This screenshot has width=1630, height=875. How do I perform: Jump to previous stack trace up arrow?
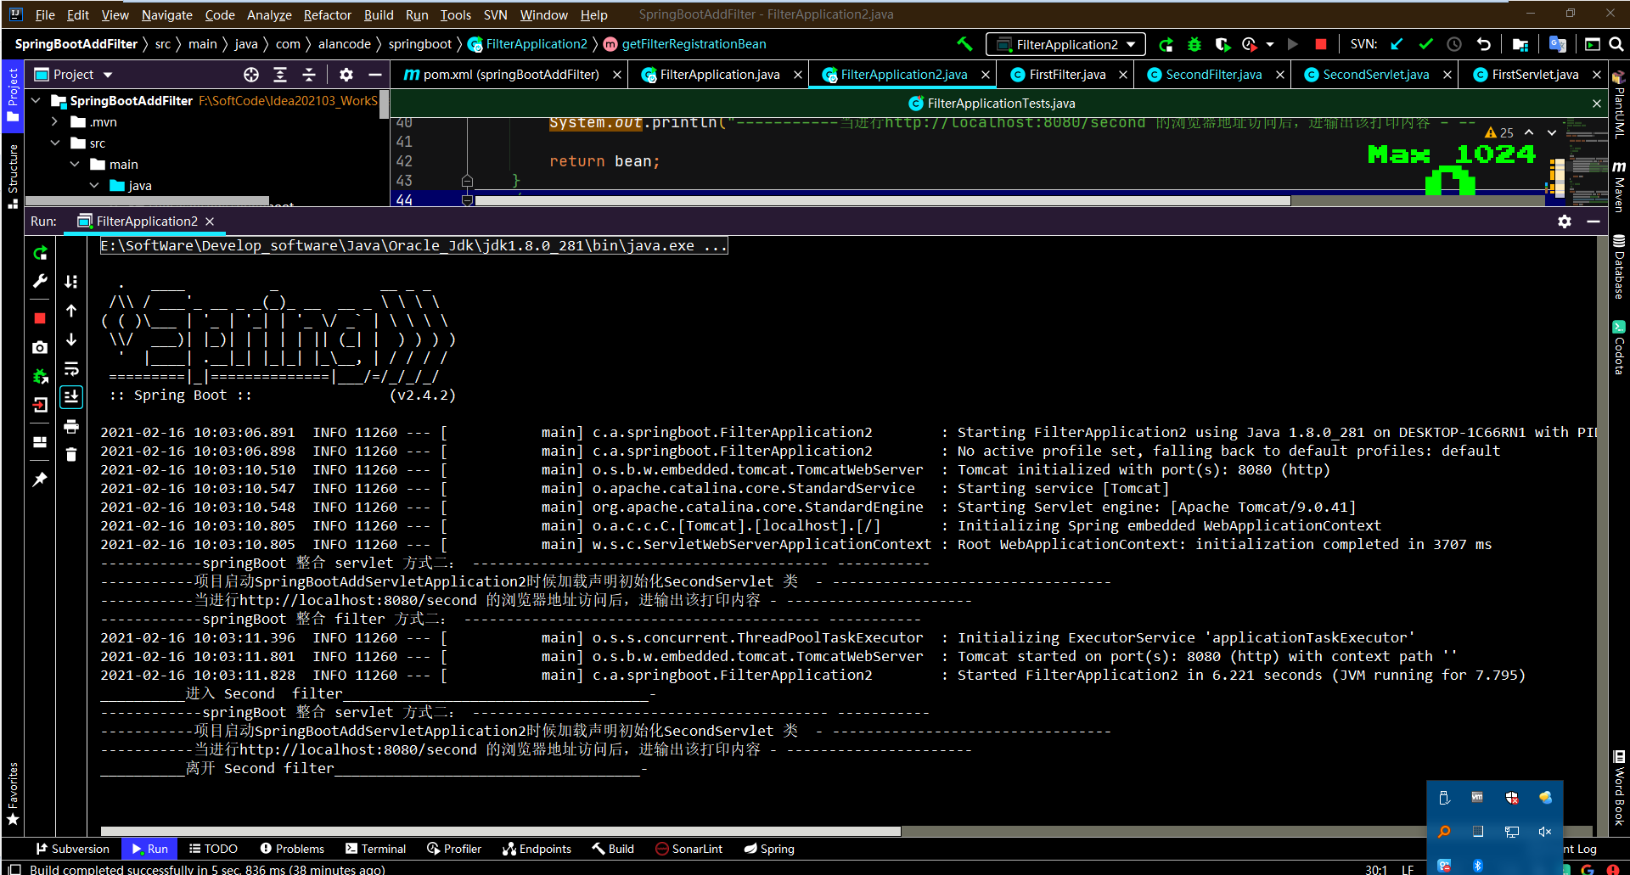(x=71, y=311)
